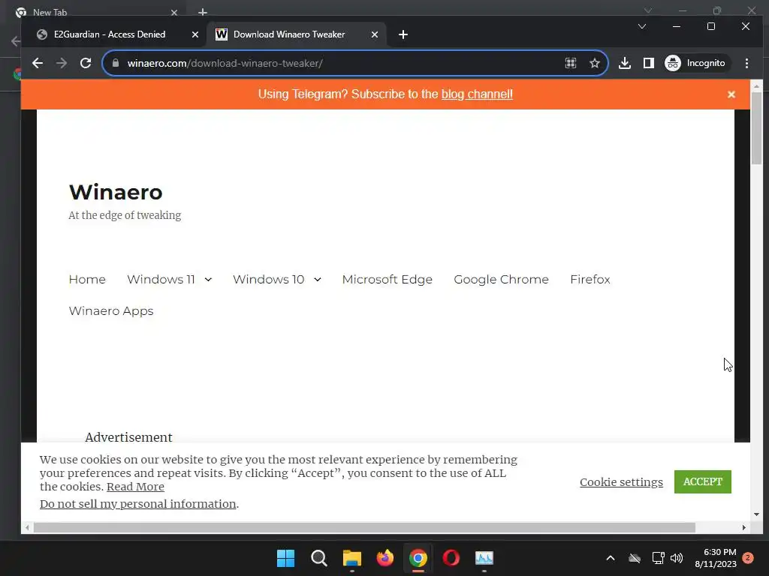The height and width of the screenshot is (576, 769).
Task: Click the scrollbar down arrow
Action: [756, 514]
